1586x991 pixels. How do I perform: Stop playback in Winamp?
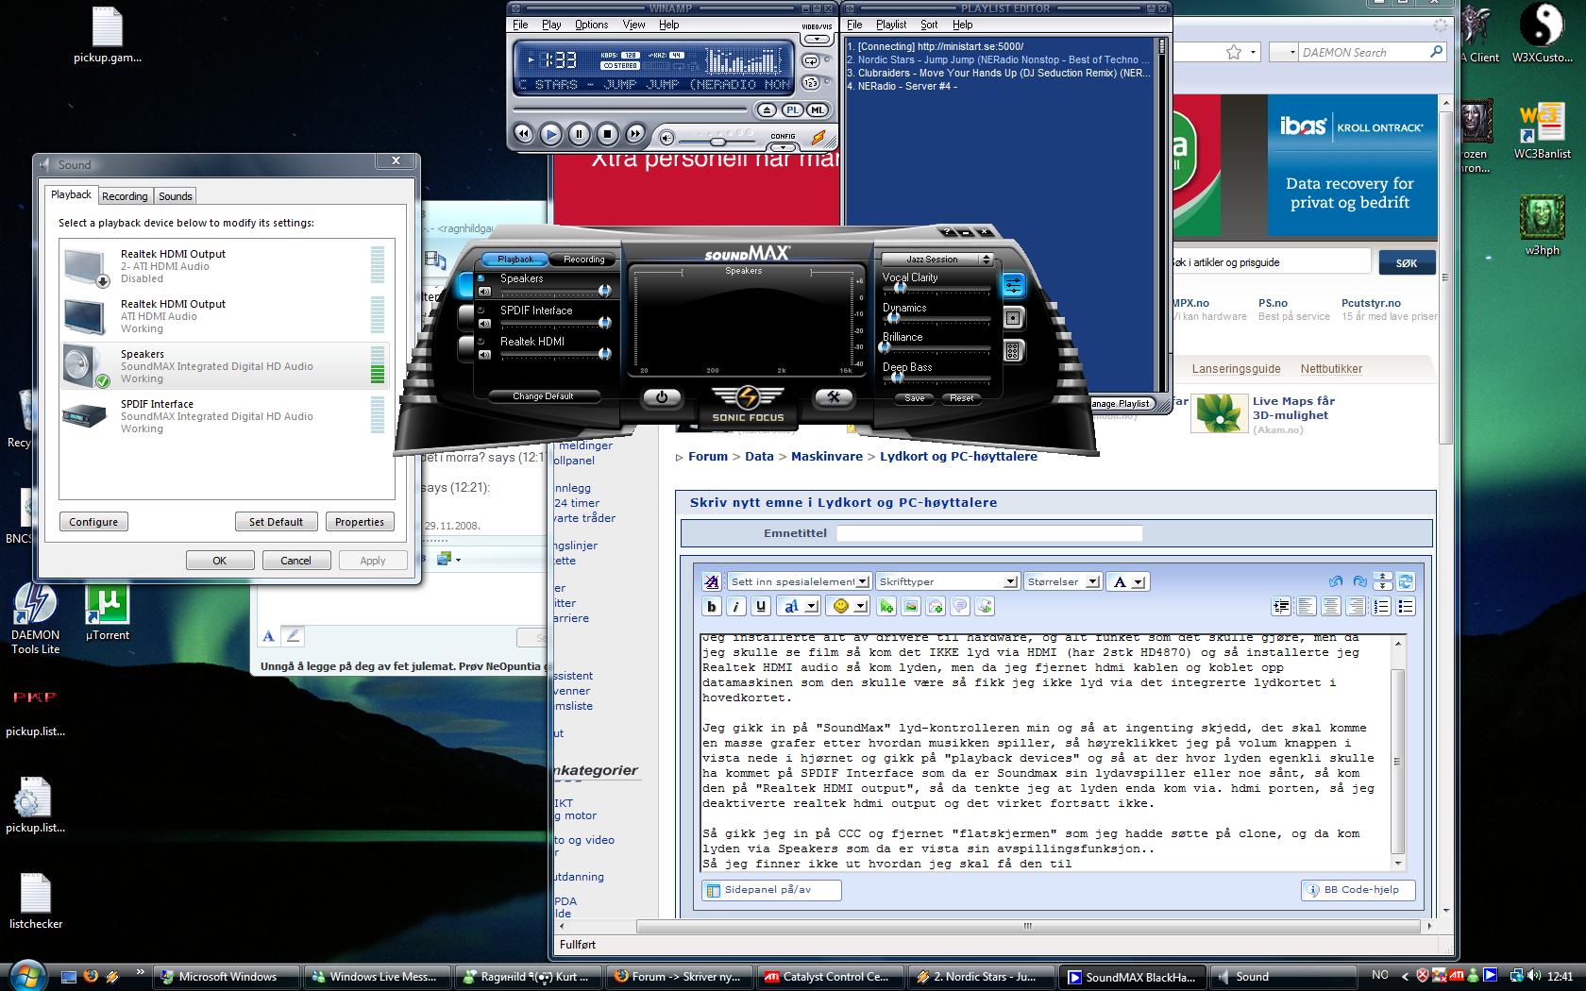(608, 134)
